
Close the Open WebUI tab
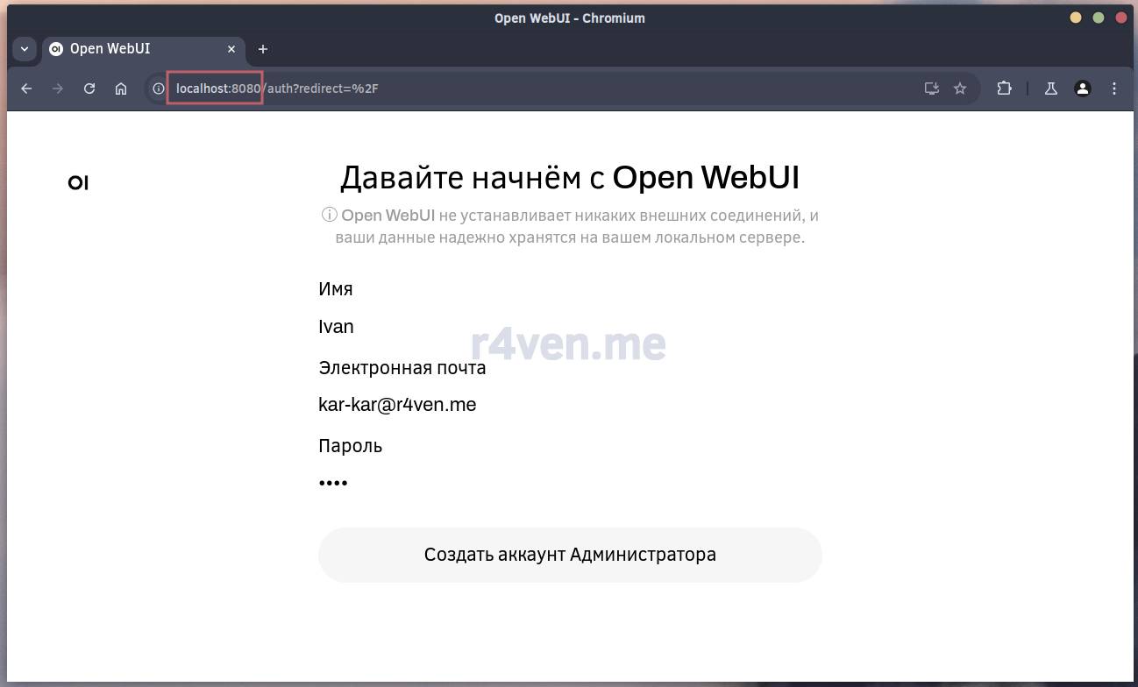[232, 49]
